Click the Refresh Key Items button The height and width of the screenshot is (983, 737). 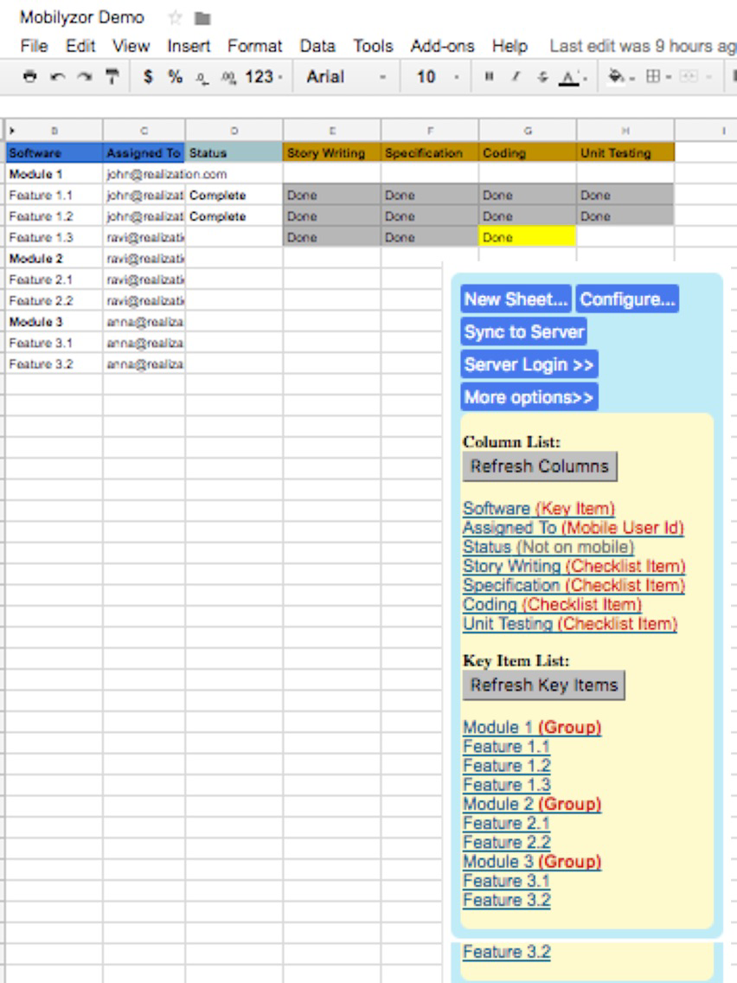pyautogui.click(x=544, y=685)
